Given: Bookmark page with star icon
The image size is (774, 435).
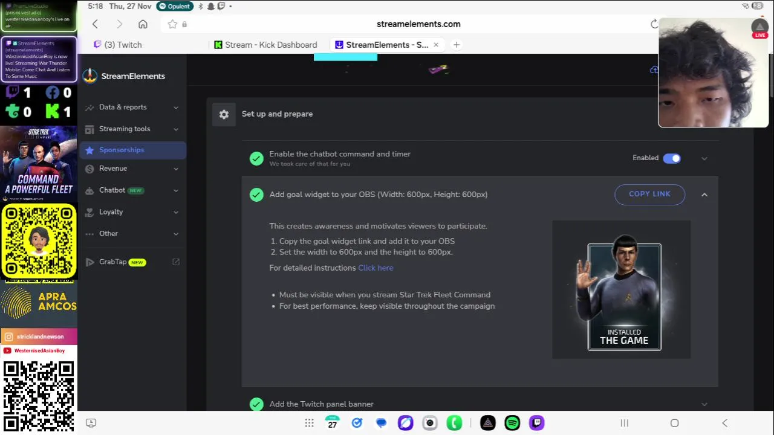Looking at the screenshot, I should 172,24.
